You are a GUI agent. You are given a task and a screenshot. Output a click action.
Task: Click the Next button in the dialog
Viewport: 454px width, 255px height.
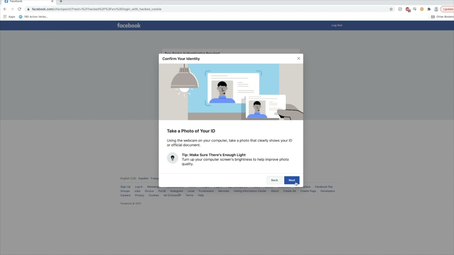pos(292,180)
